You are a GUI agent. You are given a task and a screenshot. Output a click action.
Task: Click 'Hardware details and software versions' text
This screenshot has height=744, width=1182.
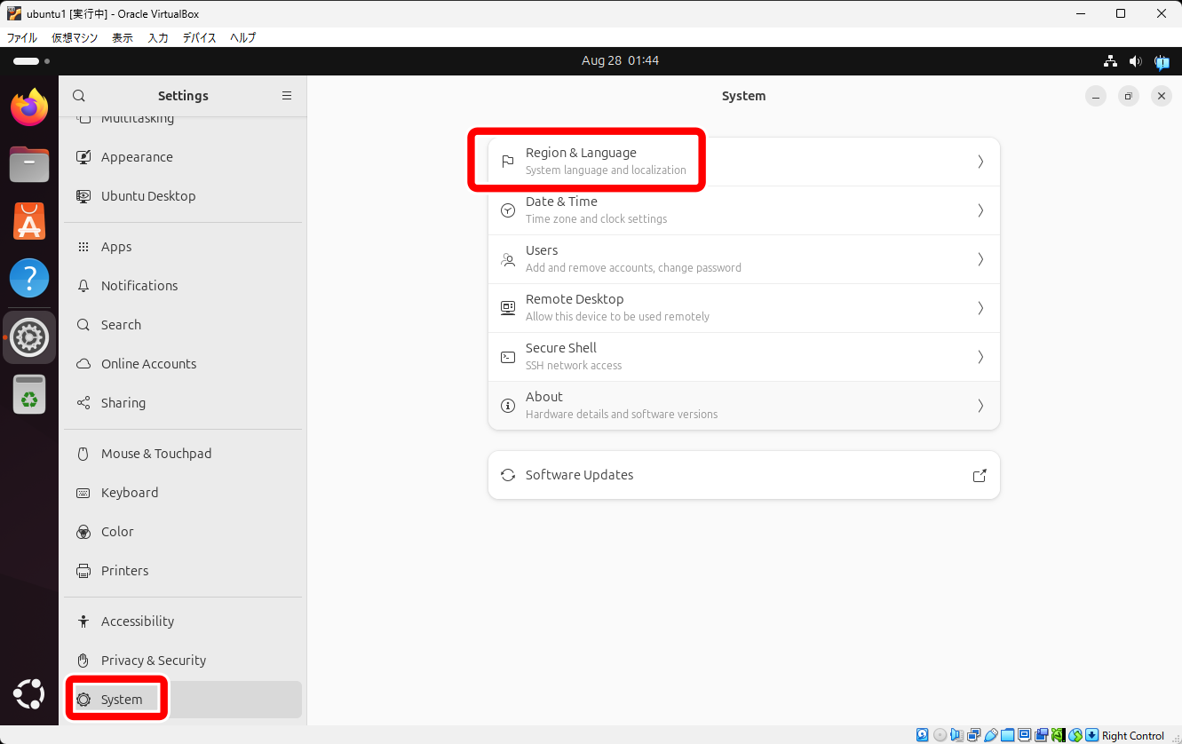point(622,415)
